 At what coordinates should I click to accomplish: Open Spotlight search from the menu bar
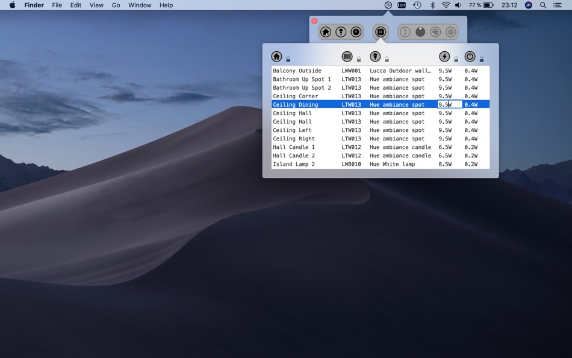pos(542,5)
